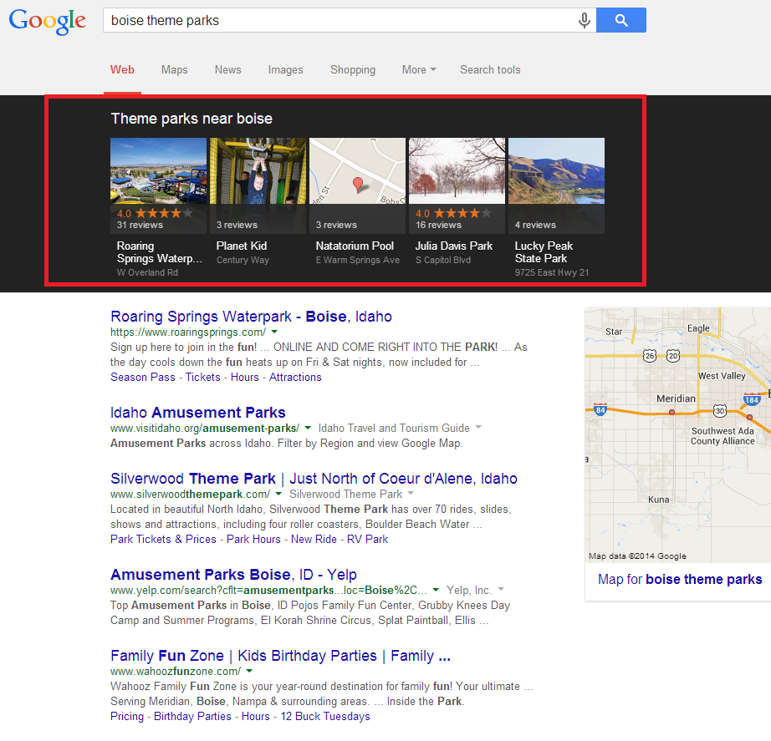Switch to the Shopping tab
Image resolution: width=771 pixels, height=741 pixels.
[353, 70]
